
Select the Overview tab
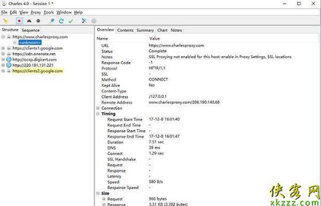pyautogui.click(x=105, y=30)
